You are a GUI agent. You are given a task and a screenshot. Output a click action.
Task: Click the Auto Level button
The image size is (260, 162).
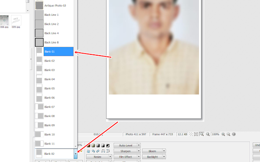point(126,145)
